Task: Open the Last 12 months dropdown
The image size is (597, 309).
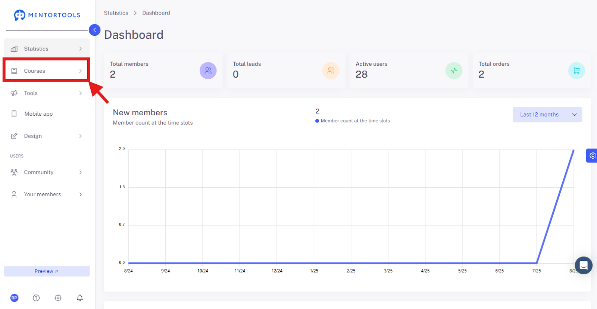Action: 547,115
